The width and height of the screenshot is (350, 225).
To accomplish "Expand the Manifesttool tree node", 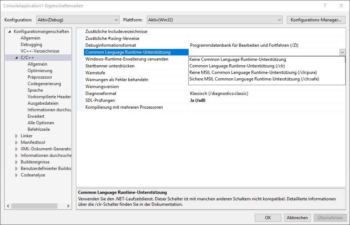I will pyautogui.click(x=16, y=142).
